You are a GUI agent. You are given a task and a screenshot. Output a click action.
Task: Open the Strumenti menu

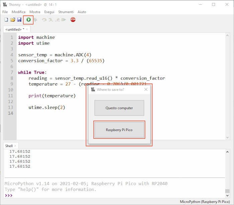(x=66, y=12)
